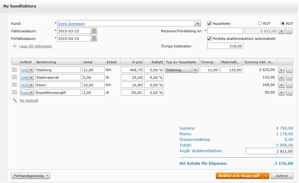Expand the Bokför och skapa pdf arrow
299x183 pixels.
(x=266, y=176)
